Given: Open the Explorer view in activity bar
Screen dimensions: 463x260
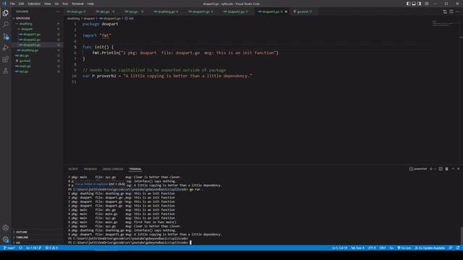Looking at the screenshot, I should pyautogui.click(x=5, y=13).
